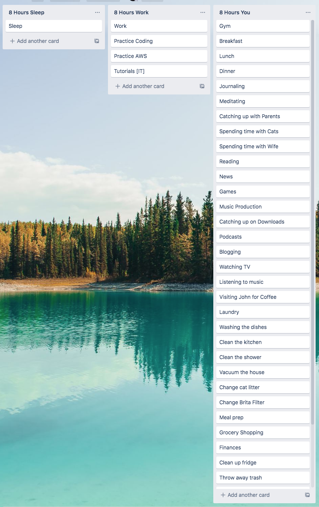319x507 pixels.
Task: Open the Clean the kitchen card
Action: point(263,342)
